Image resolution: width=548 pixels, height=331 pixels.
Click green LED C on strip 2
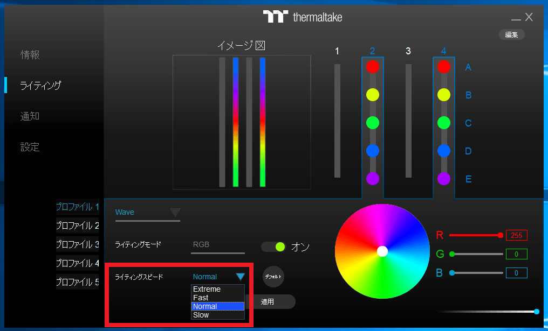[373, 123]
